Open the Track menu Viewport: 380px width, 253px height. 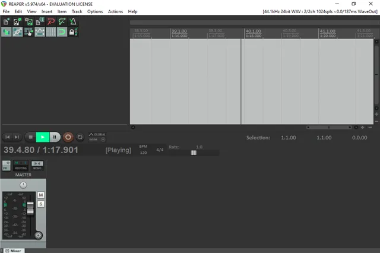point(77,11)
